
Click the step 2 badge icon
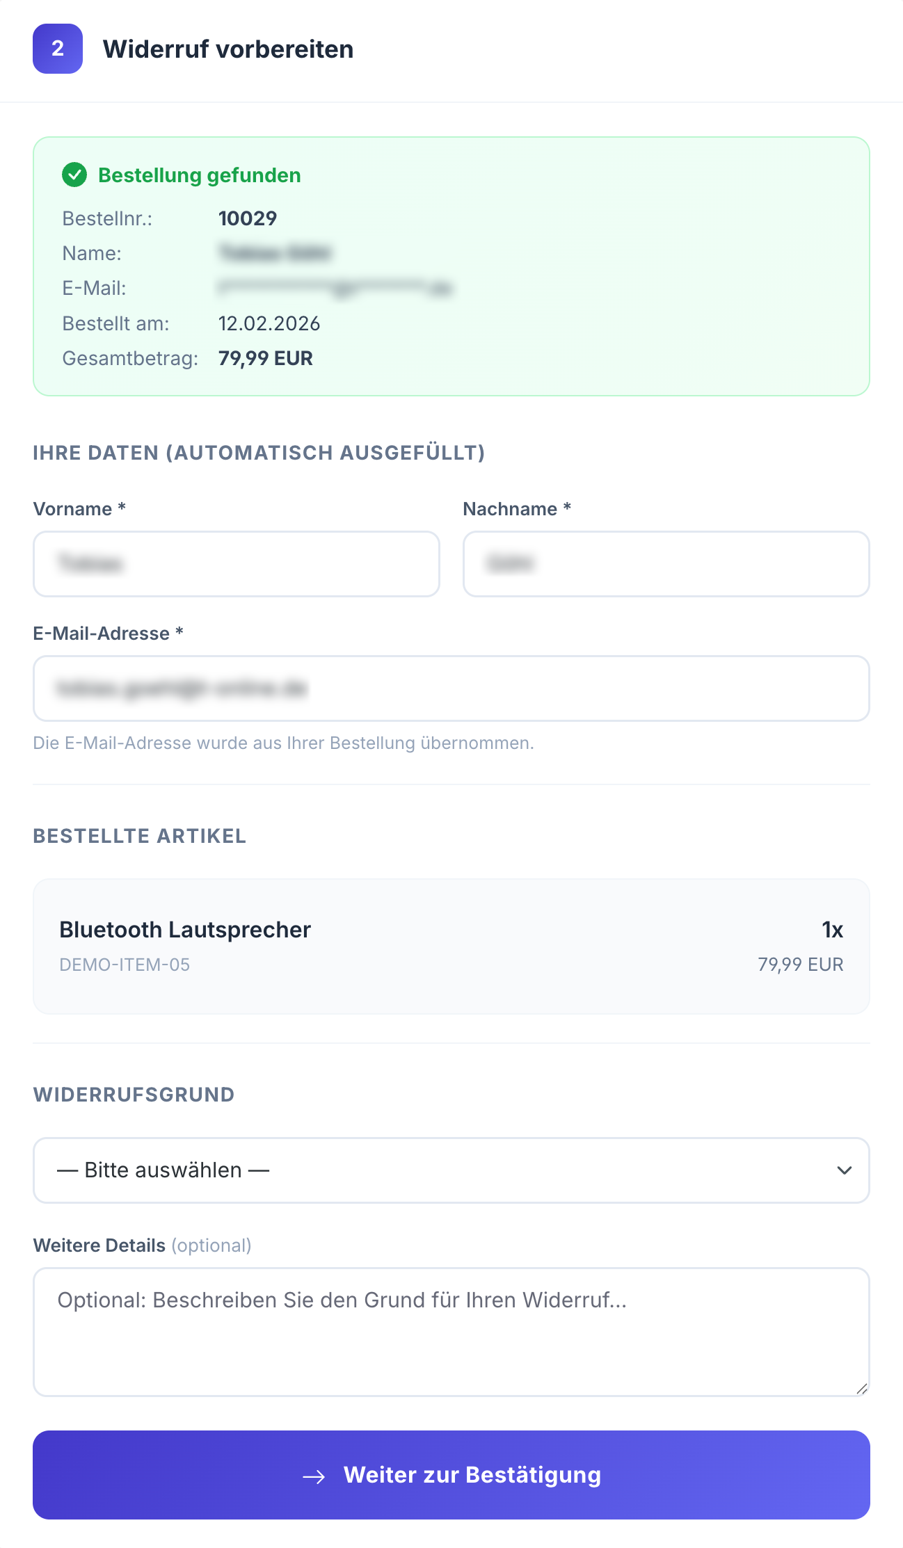(58, 49)
